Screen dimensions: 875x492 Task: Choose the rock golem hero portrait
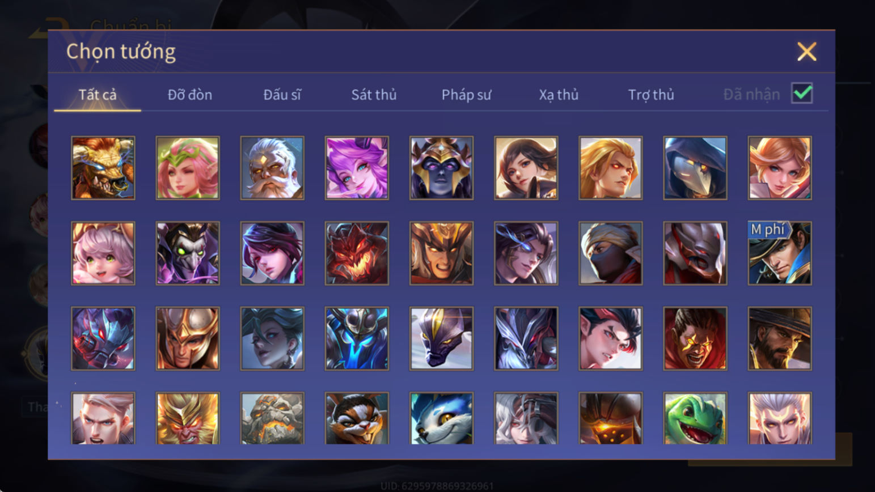click(272, 418)
